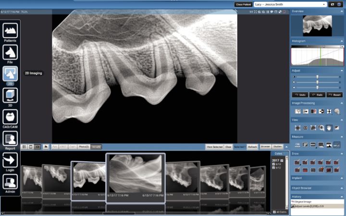
Task: Click the Reset button in Adjust
Action: click(334, 95)
